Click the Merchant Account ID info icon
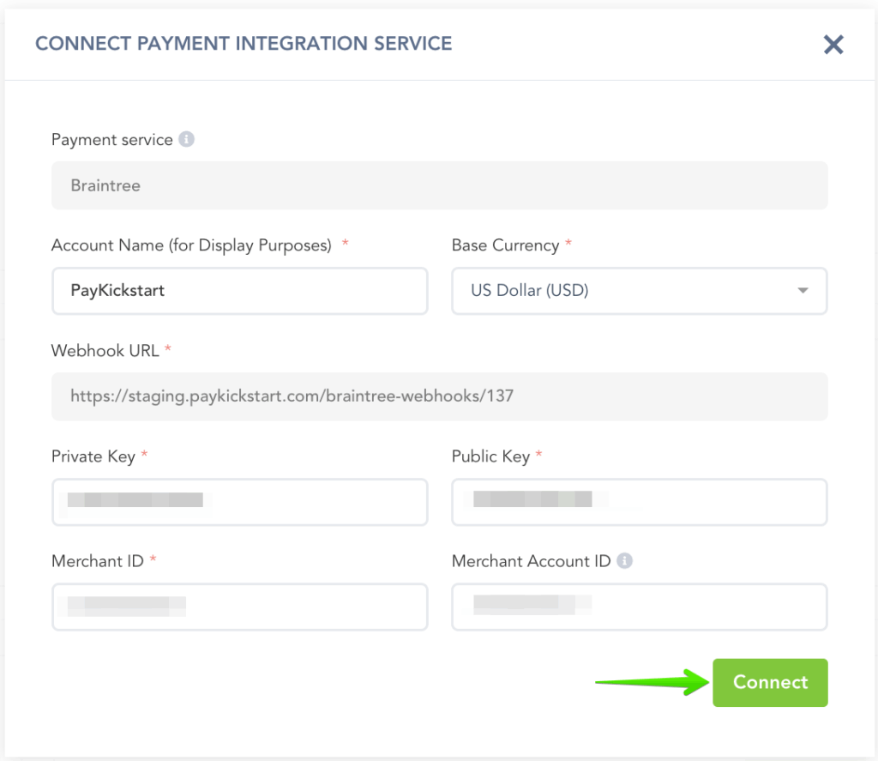 [x=625, y=561]
